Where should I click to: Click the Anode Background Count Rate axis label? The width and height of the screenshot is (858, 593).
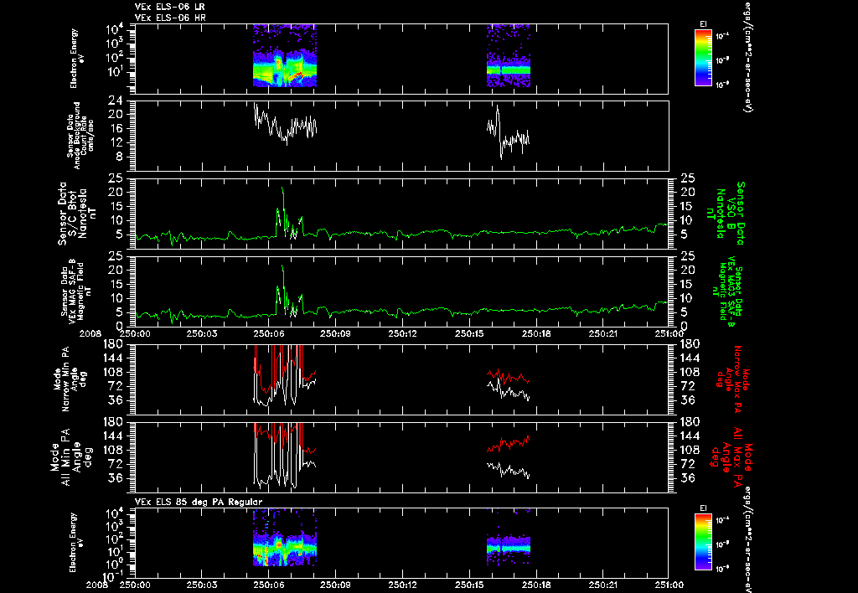[x=80, y=136]
